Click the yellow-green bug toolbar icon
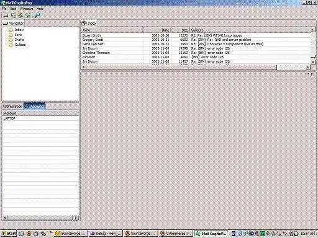 (20, 15)
